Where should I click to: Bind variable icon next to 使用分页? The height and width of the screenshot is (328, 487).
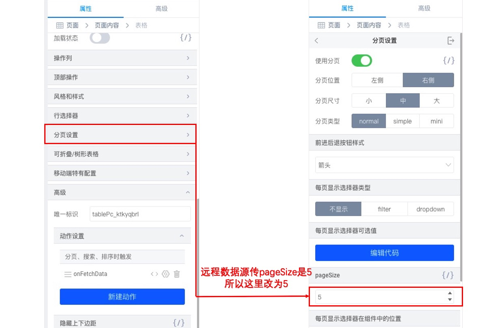pyautogui.click(x=448, y=60)
